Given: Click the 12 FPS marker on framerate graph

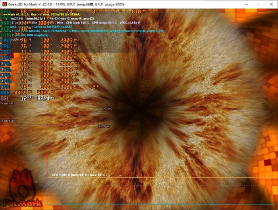Looking at the screenshot, I should pos(106,109).
